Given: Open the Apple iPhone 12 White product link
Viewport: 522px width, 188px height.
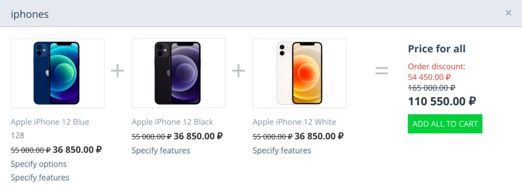Looking at the screenshot, I should tap(294, 122).
